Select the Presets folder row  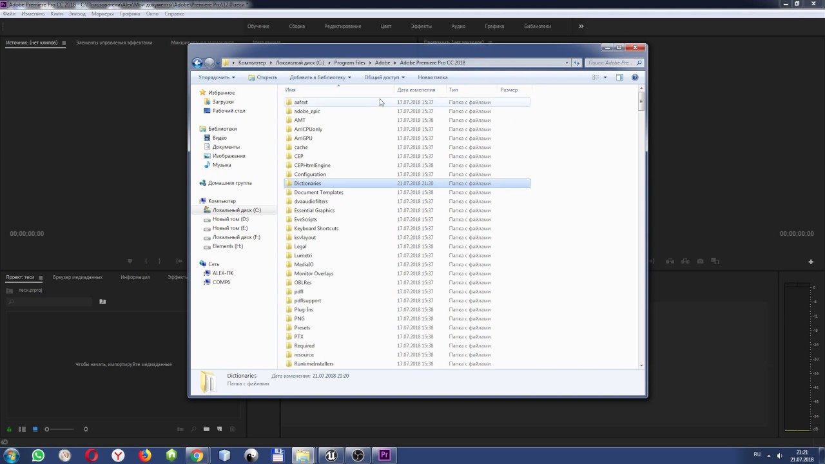(407, 328)
